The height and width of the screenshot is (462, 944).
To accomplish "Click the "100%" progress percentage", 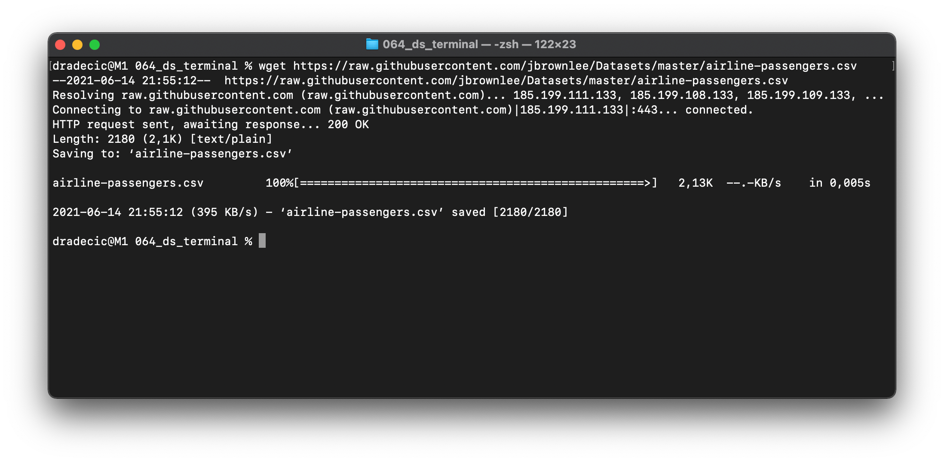I will pos(279,183).
